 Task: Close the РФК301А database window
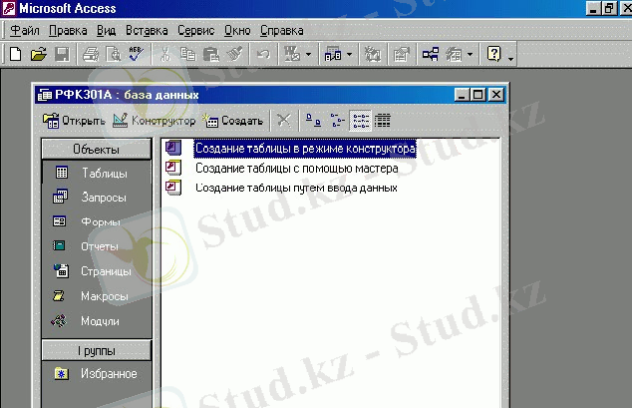(496, 95)
